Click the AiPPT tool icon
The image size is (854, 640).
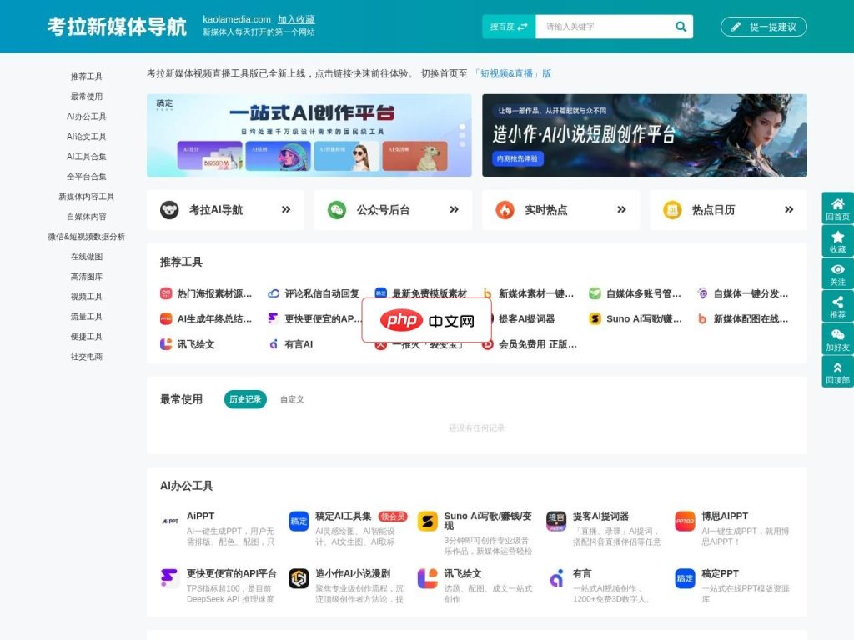point(170,521)
